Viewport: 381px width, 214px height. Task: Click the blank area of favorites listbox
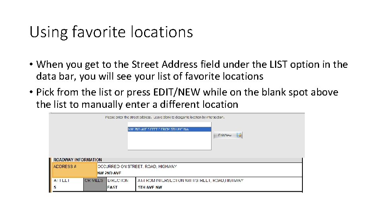tap(169, 140)
